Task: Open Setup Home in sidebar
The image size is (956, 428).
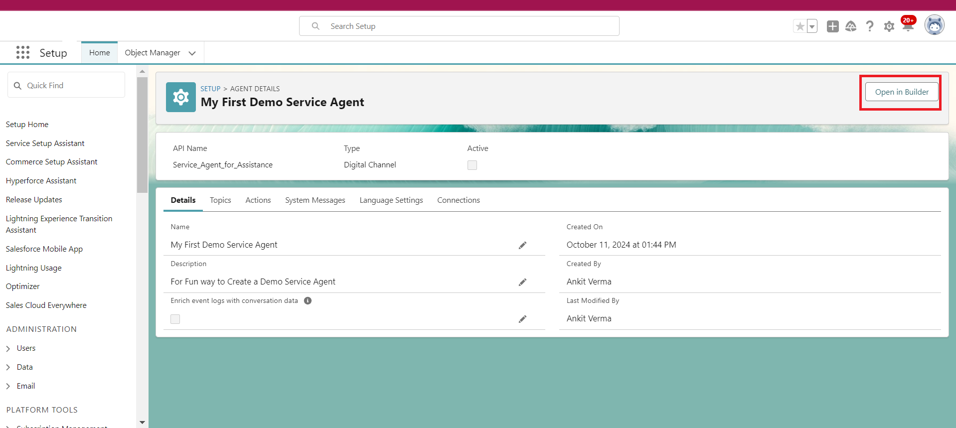Action: click(27, 125)
